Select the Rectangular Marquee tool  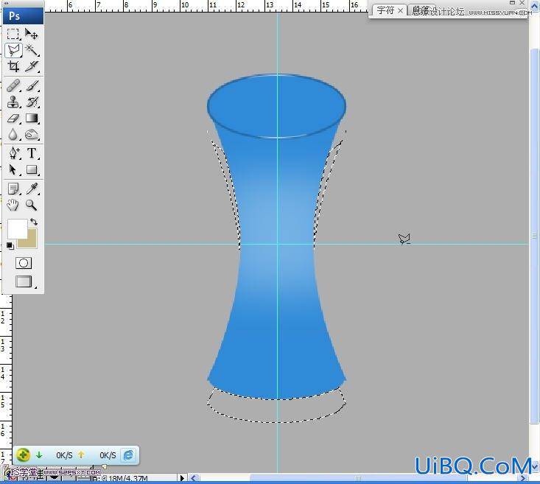point(13,34)
